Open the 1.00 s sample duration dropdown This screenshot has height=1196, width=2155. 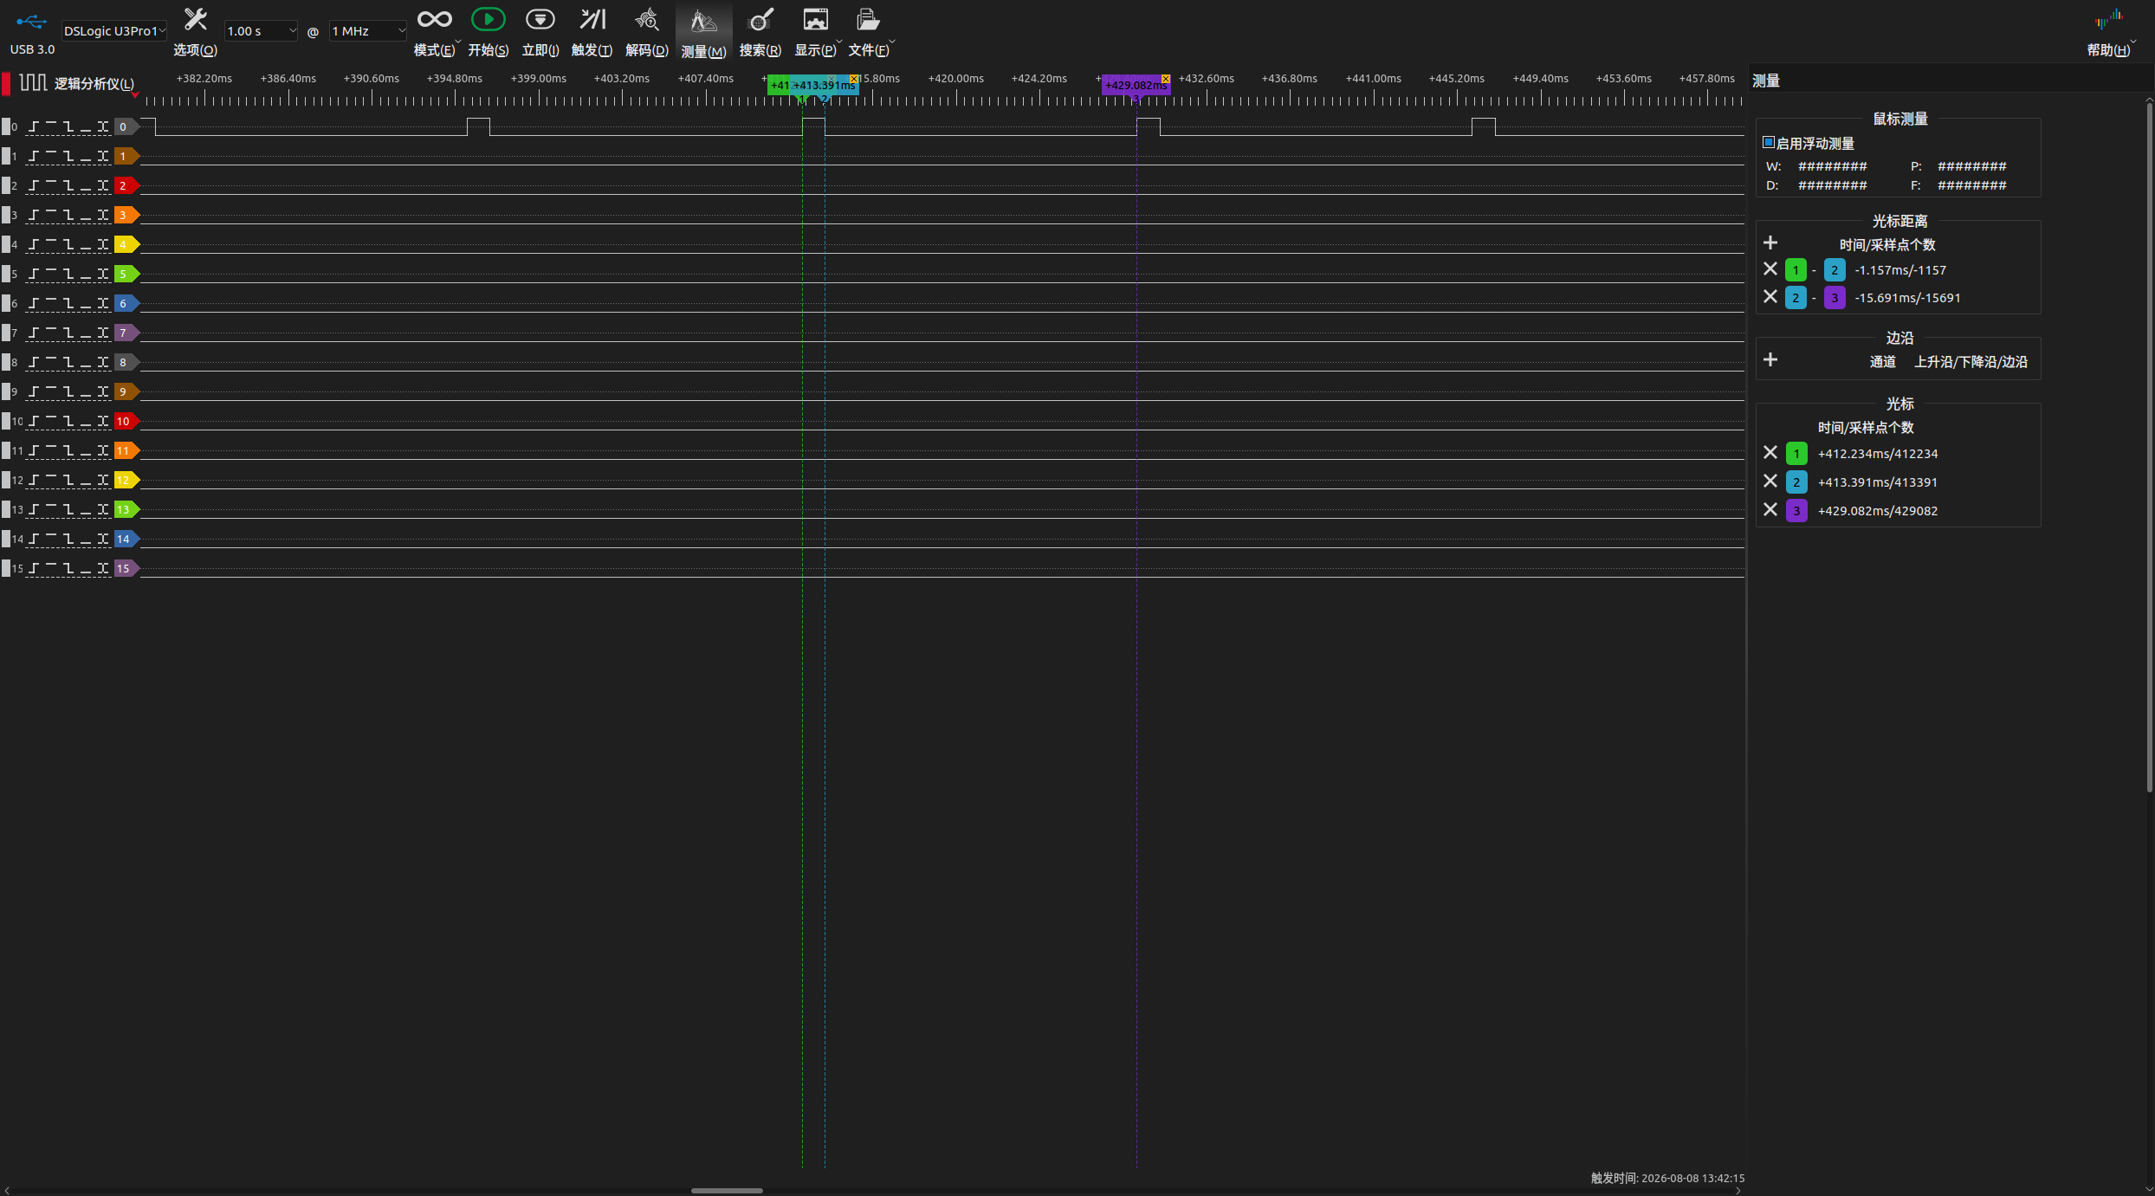pos(261,31)
